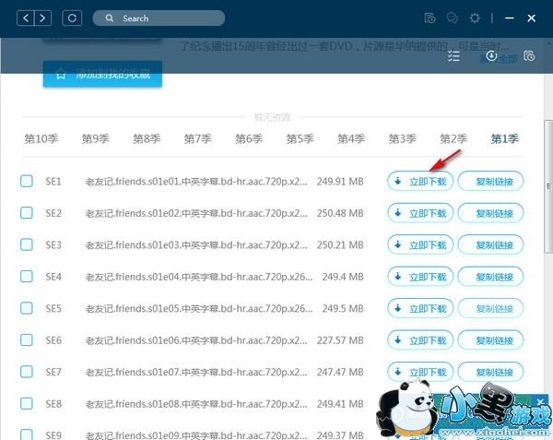Check the SE9 episode checkbox

(27, 434)
